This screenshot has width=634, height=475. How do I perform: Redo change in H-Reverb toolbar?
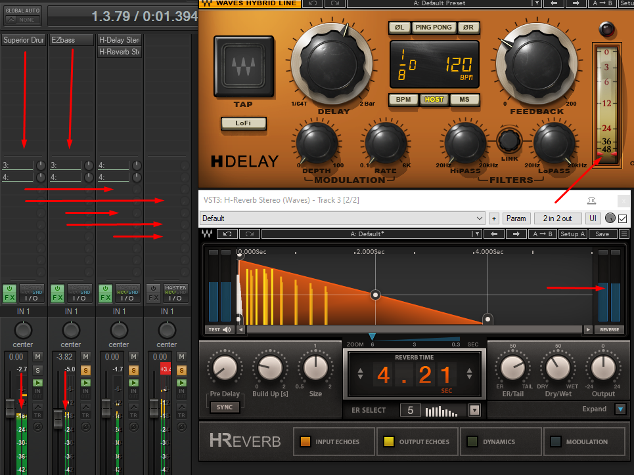point(250,234)
